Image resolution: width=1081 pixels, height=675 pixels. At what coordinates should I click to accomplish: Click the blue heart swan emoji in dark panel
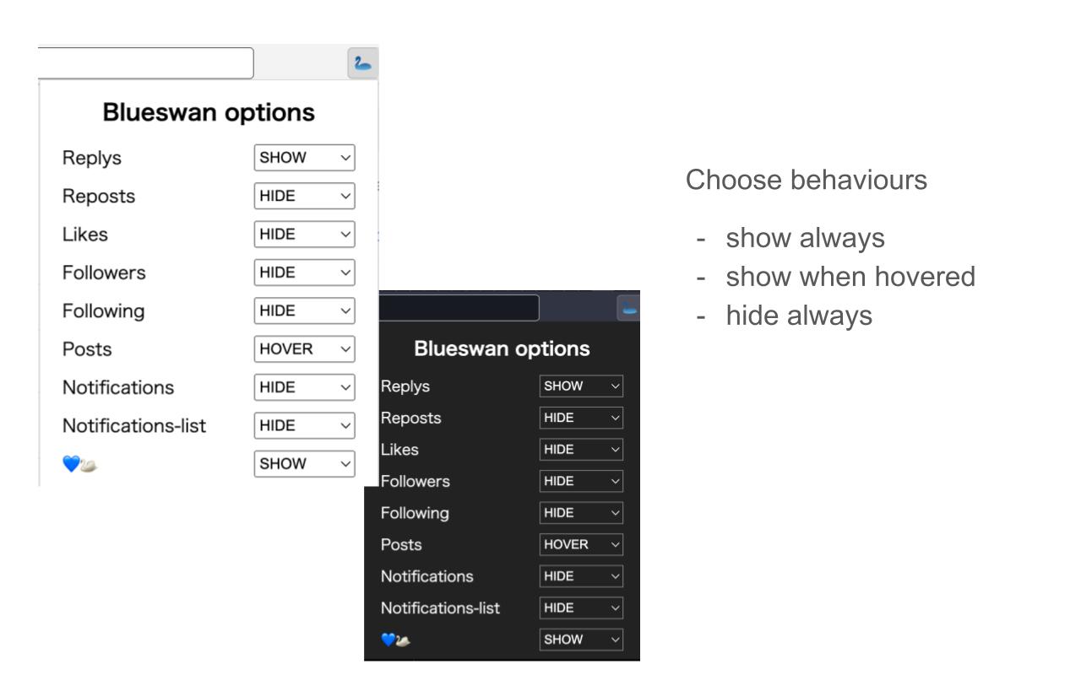click(396, 640)
